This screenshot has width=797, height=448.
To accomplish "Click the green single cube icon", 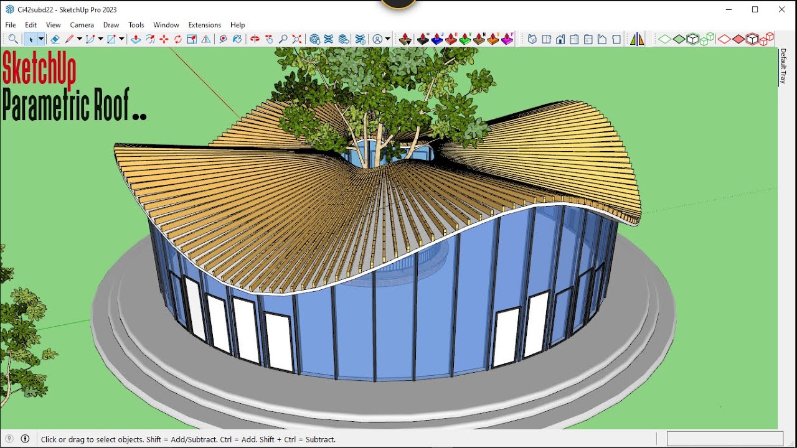I will pos(693,39).
